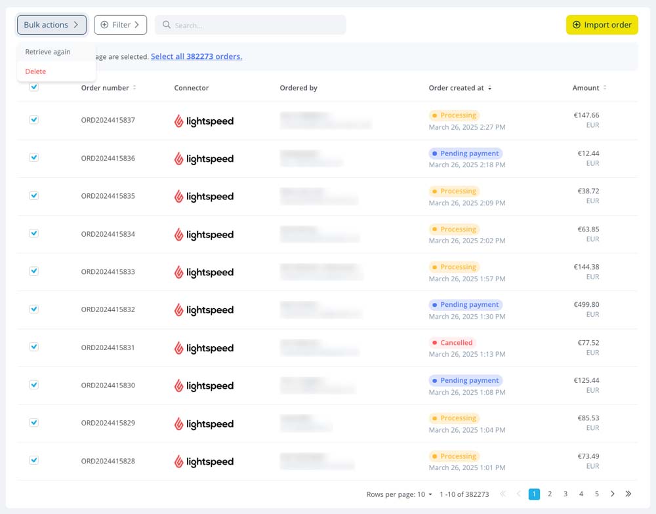Click Lightspeed logo for order ORD2024415837
The height and width of the screenshot is (514, 656).
pyautogui.click(x=204, y=121)
